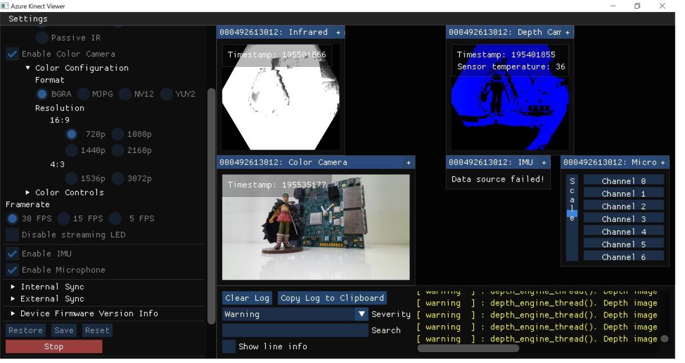Open the Settings menu

pos(28,19)
